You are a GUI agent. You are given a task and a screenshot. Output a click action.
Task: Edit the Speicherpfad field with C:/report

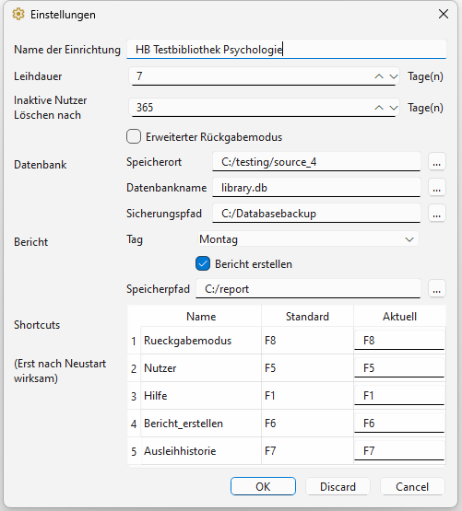click(x=308, y=289)
